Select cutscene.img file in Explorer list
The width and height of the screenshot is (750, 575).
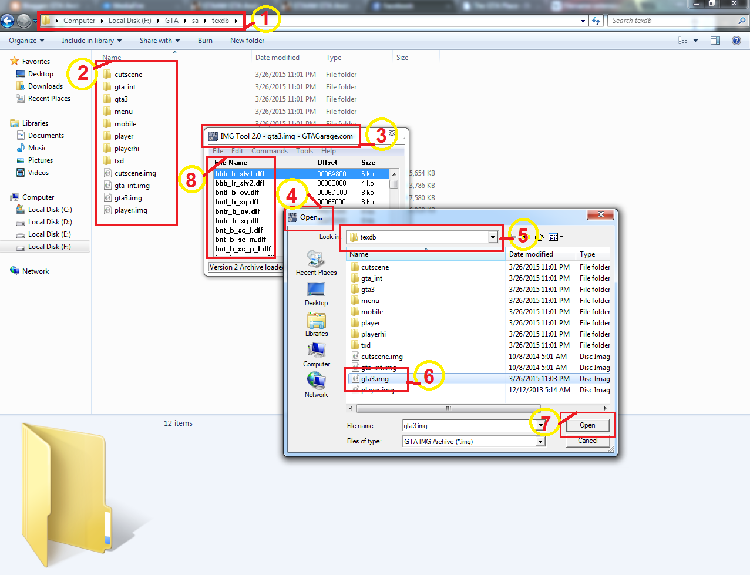tap(135, 173)
